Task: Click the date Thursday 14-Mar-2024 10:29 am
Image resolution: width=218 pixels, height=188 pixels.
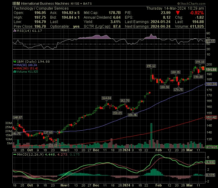Action: click(175, 8)
